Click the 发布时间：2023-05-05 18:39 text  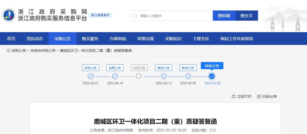click(162, 130)
